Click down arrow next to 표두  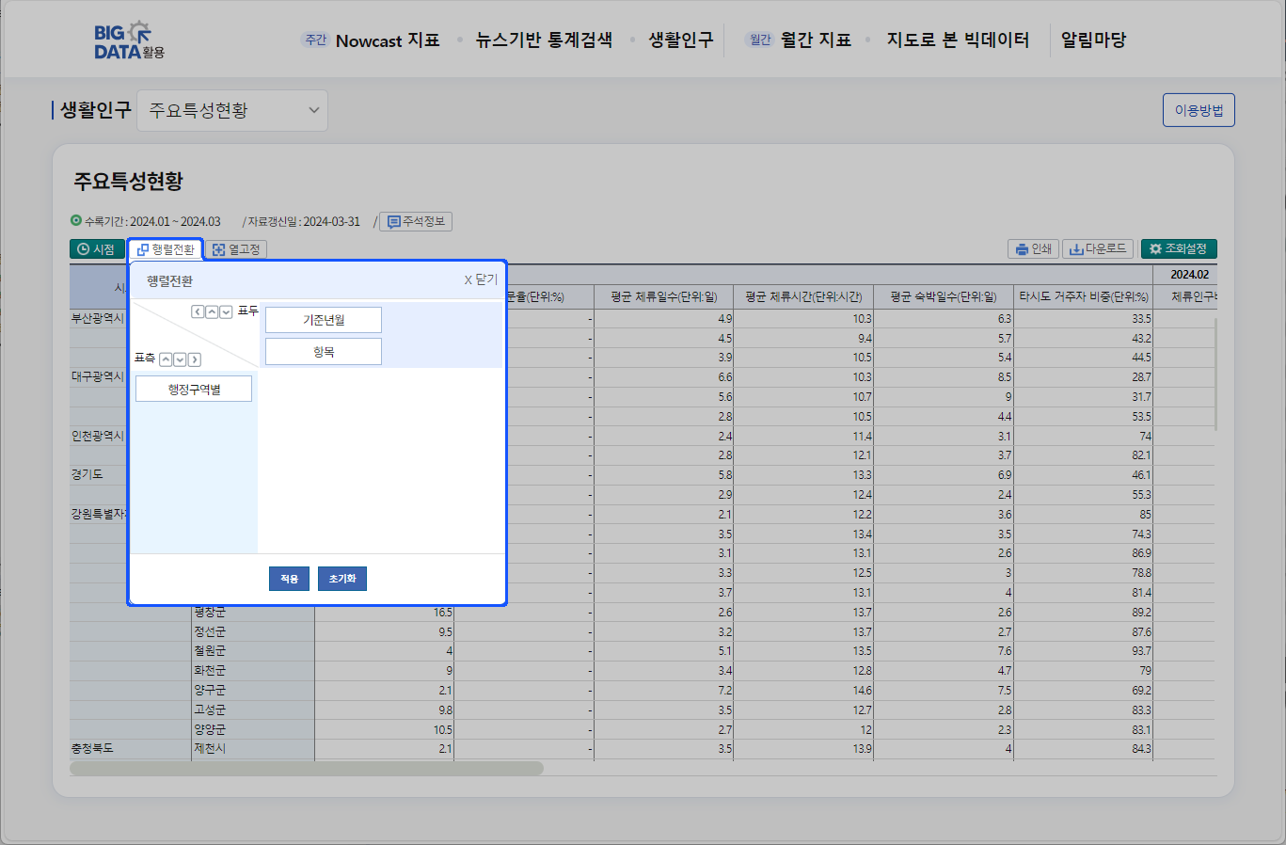tap(226, 311)
